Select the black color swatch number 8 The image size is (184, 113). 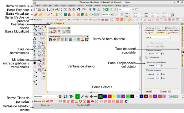tap(132, 97)
